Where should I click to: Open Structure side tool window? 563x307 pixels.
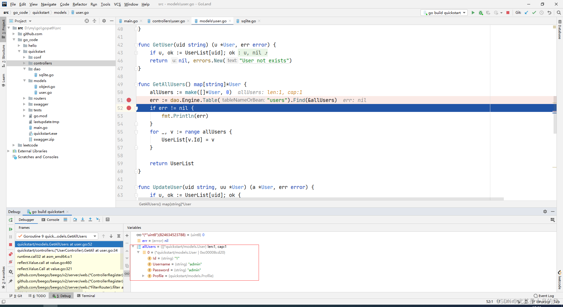4,56
